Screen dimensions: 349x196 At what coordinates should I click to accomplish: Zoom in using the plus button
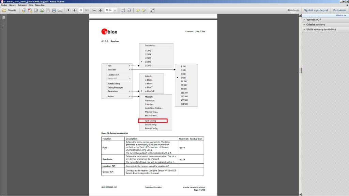100,10
